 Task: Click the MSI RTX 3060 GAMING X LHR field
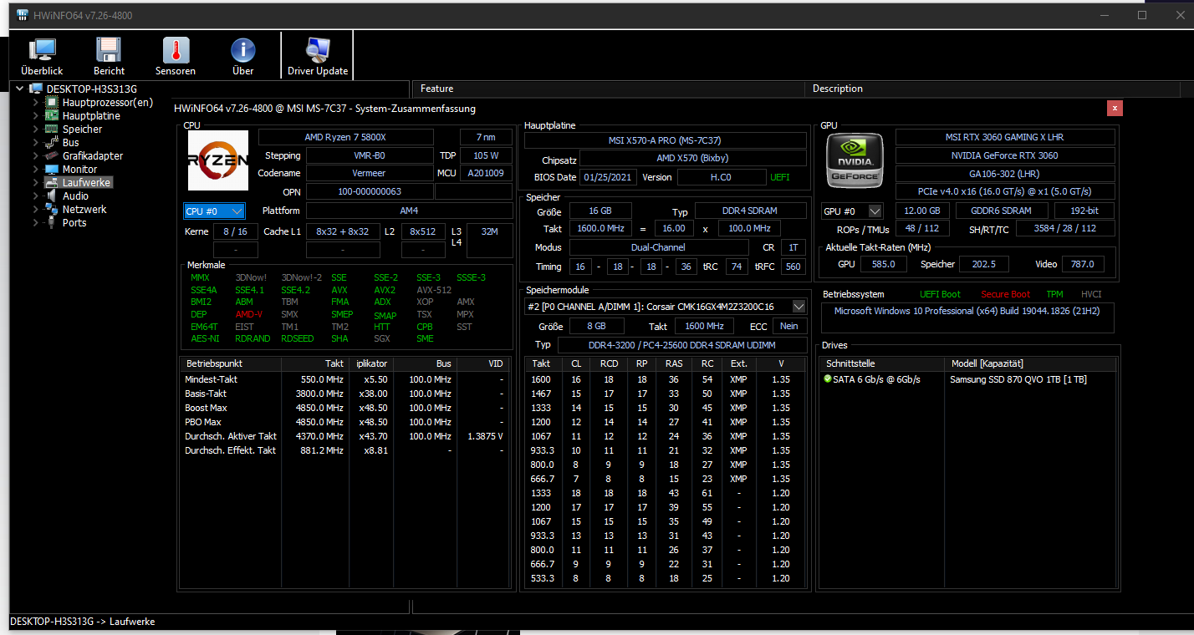[1005, 137]
